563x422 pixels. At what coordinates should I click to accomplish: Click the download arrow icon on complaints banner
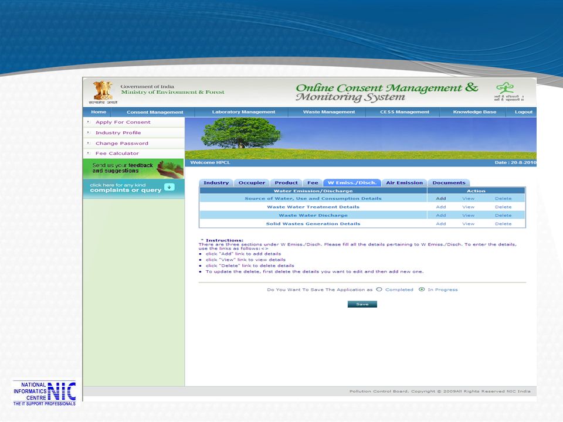(169, 187)
